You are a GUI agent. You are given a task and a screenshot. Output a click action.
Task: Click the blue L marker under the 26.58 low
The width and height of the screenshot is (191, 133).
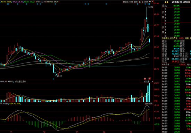(53, 79)
